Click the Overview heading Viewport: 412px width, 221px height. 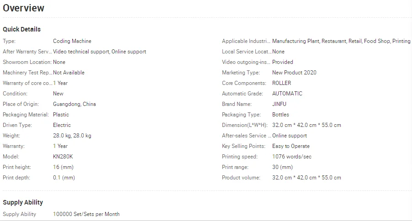click(x=24, y=8)
